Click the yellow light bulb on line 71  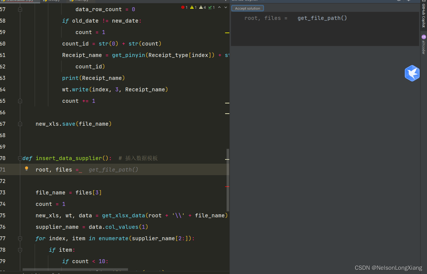point(27,169)
